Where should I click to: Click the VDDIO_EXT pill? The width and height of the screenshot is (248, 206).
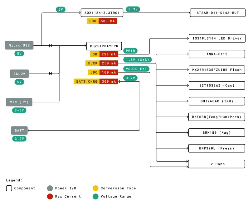[136, 69]
